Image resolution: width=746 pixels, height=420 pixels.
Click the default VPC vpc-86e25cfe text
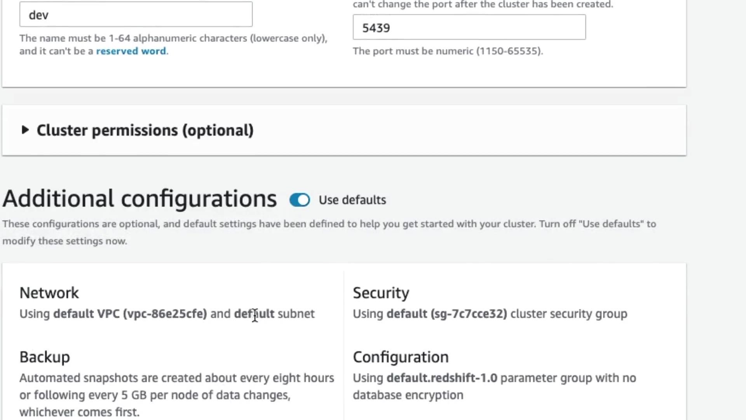[x=130, y=314]
